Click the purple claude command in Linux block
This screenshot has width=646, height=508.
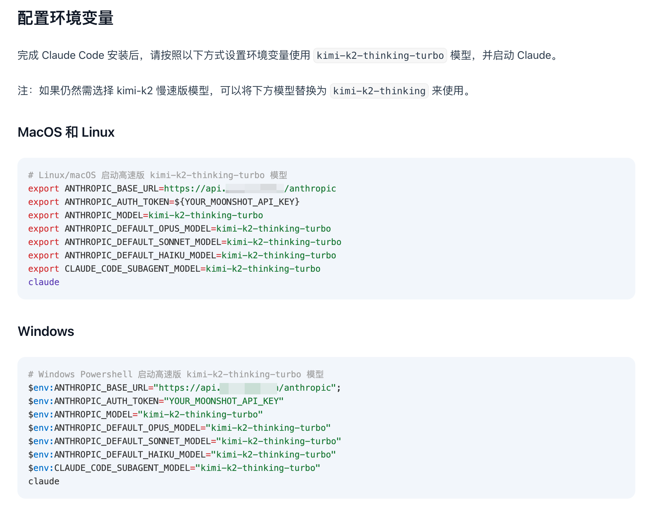pos(44,282)
